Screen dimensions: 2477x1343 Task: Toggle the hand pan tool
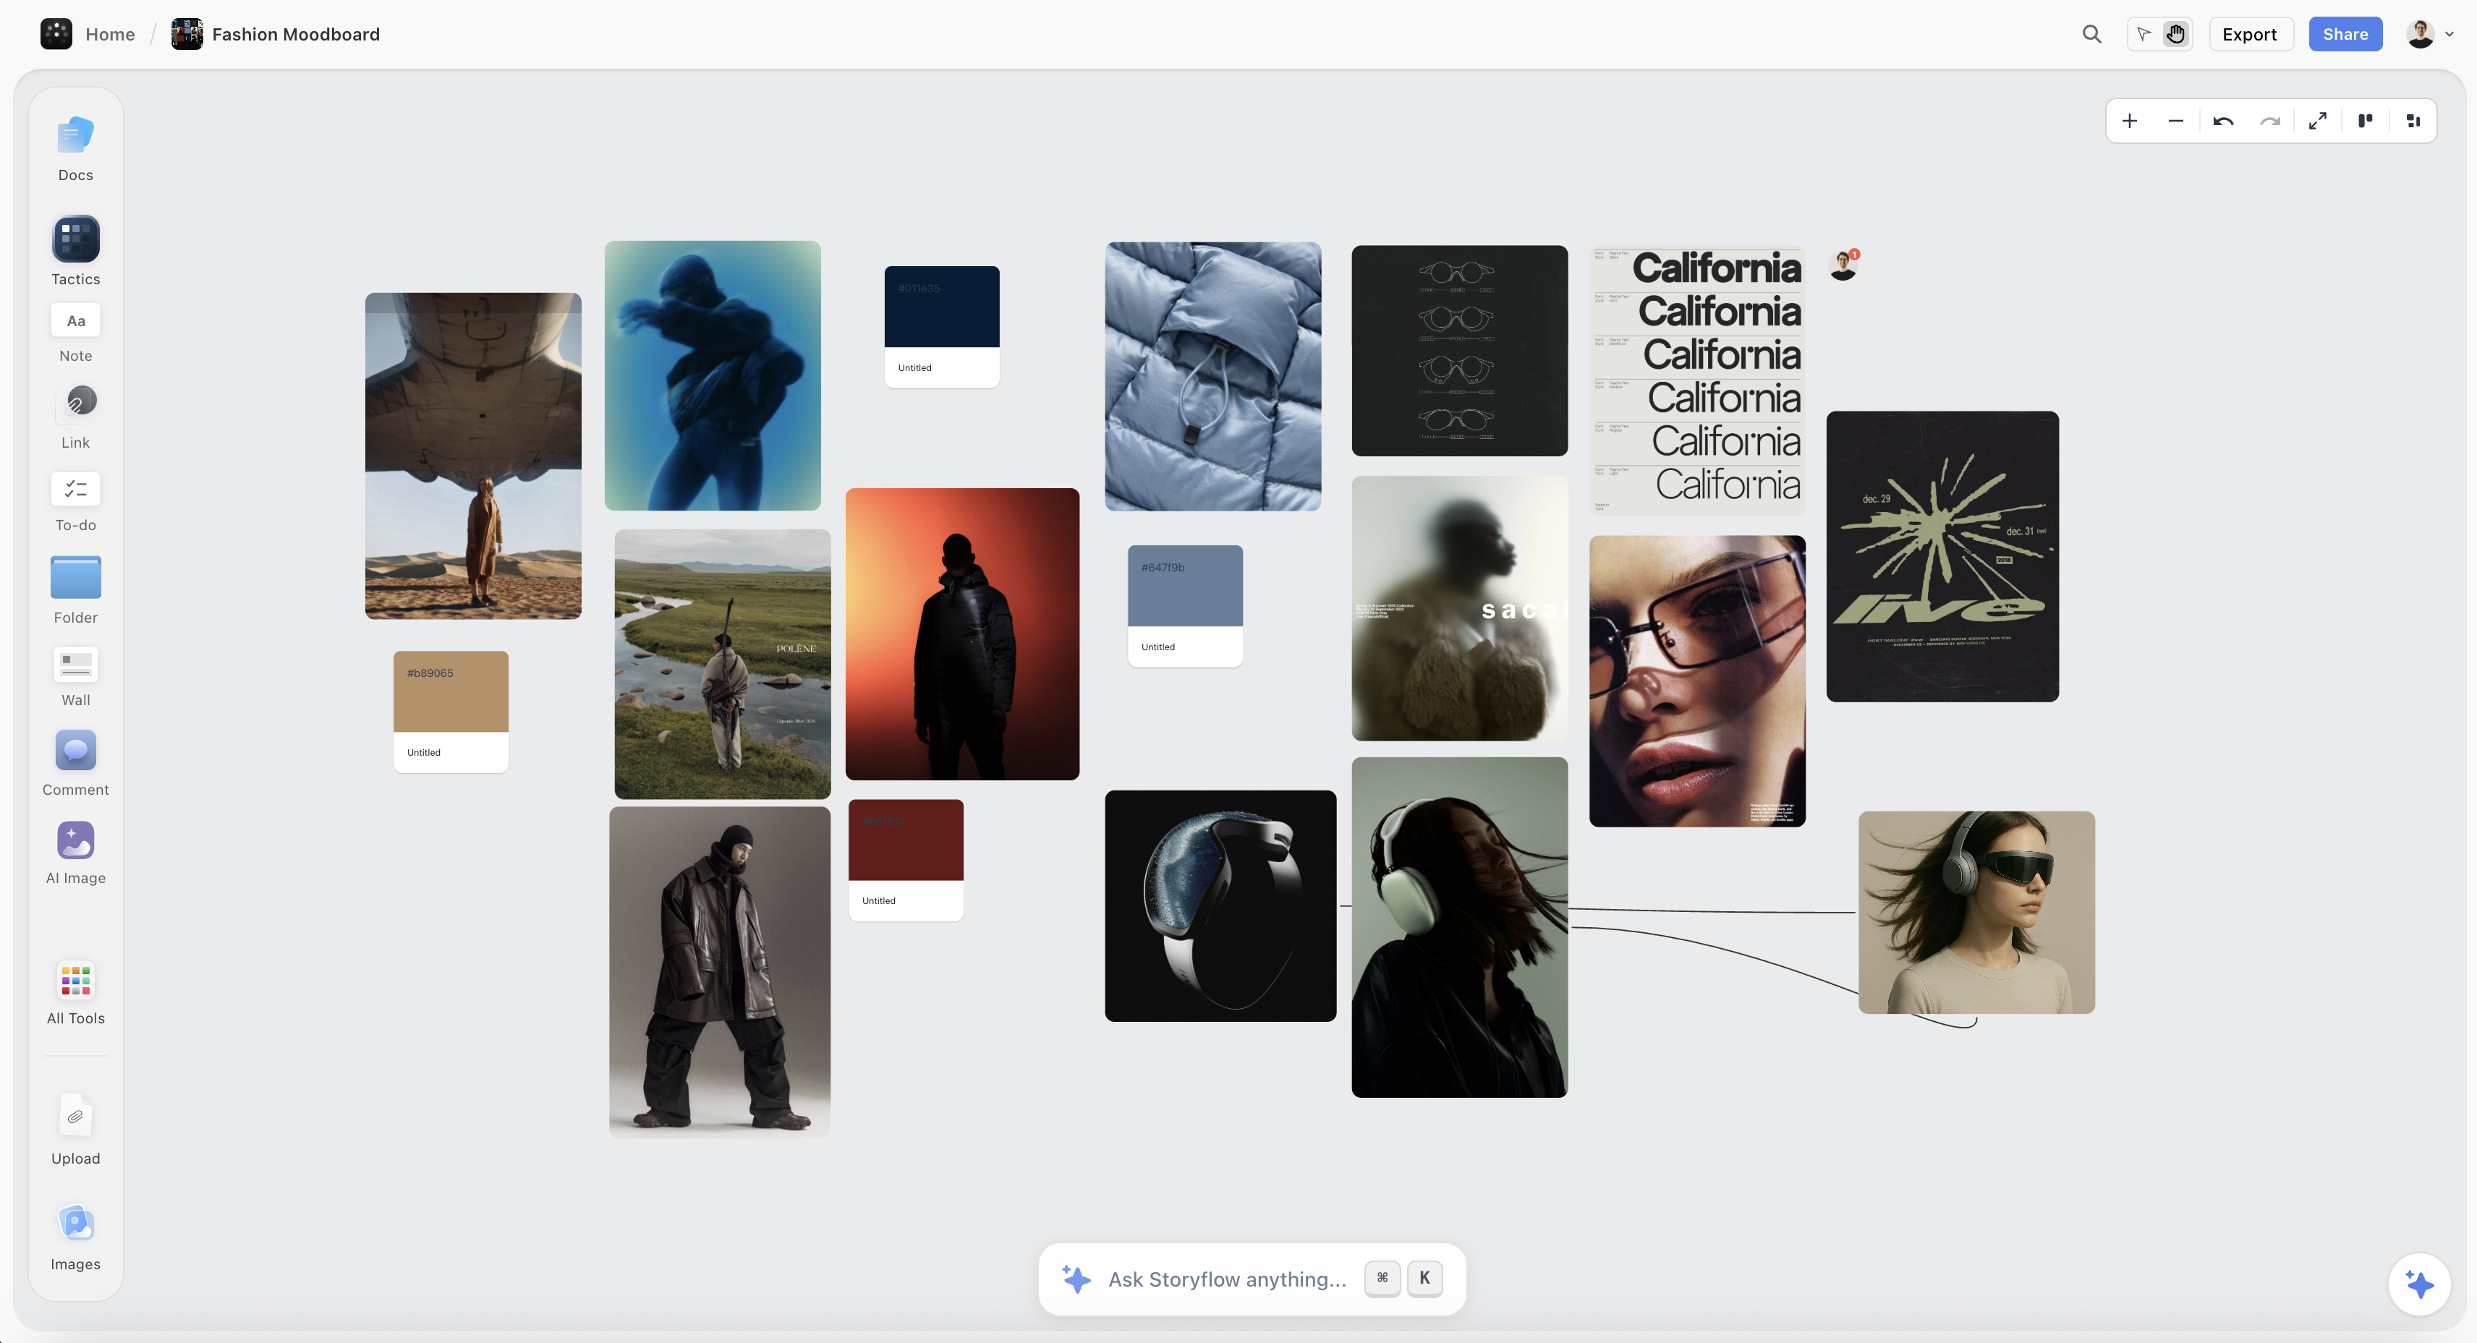2176,34
